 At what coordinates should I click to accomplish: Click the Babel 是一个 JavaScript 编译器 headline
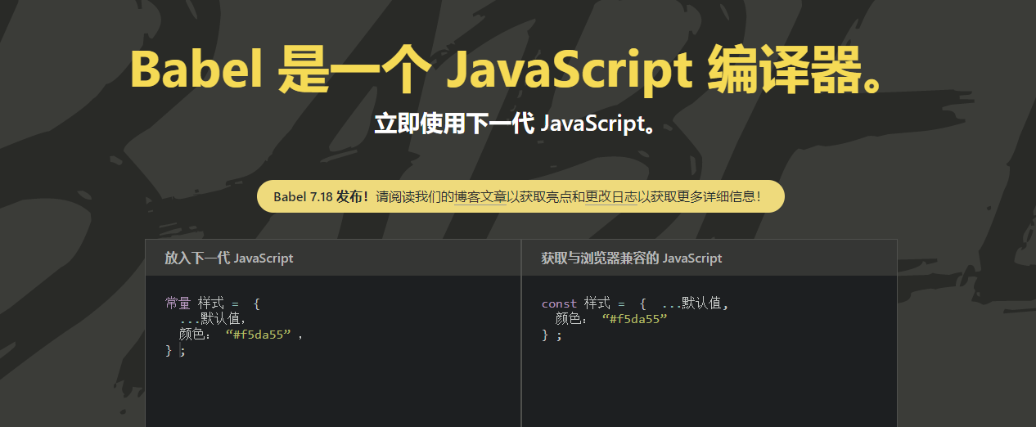click(x=509, y=70)
